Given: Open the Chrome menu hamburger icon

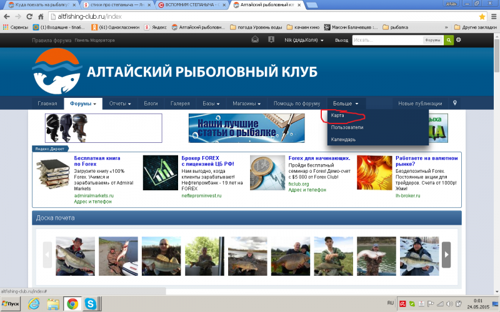Looking at the screenshot, I should tap(494, 17).
